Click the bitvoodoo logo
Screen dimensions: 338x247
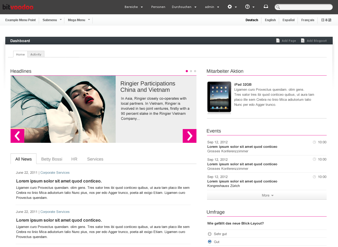(x=18, y=7)
